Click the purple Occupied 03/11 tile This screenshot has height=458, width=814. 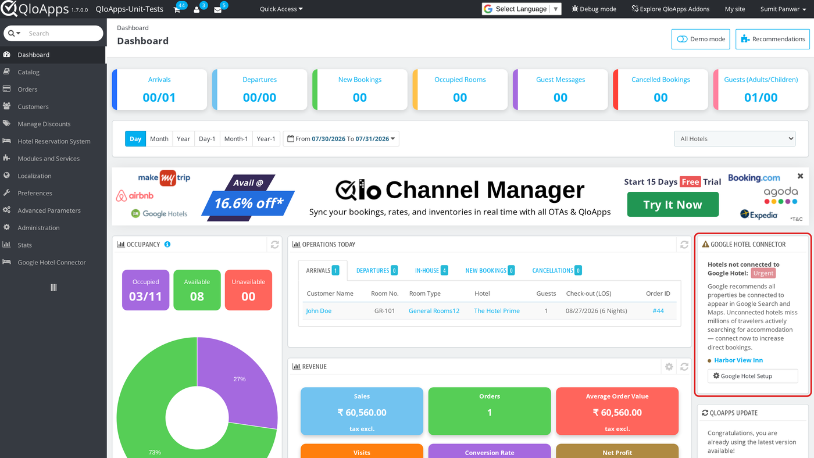(x=145, y=290)
